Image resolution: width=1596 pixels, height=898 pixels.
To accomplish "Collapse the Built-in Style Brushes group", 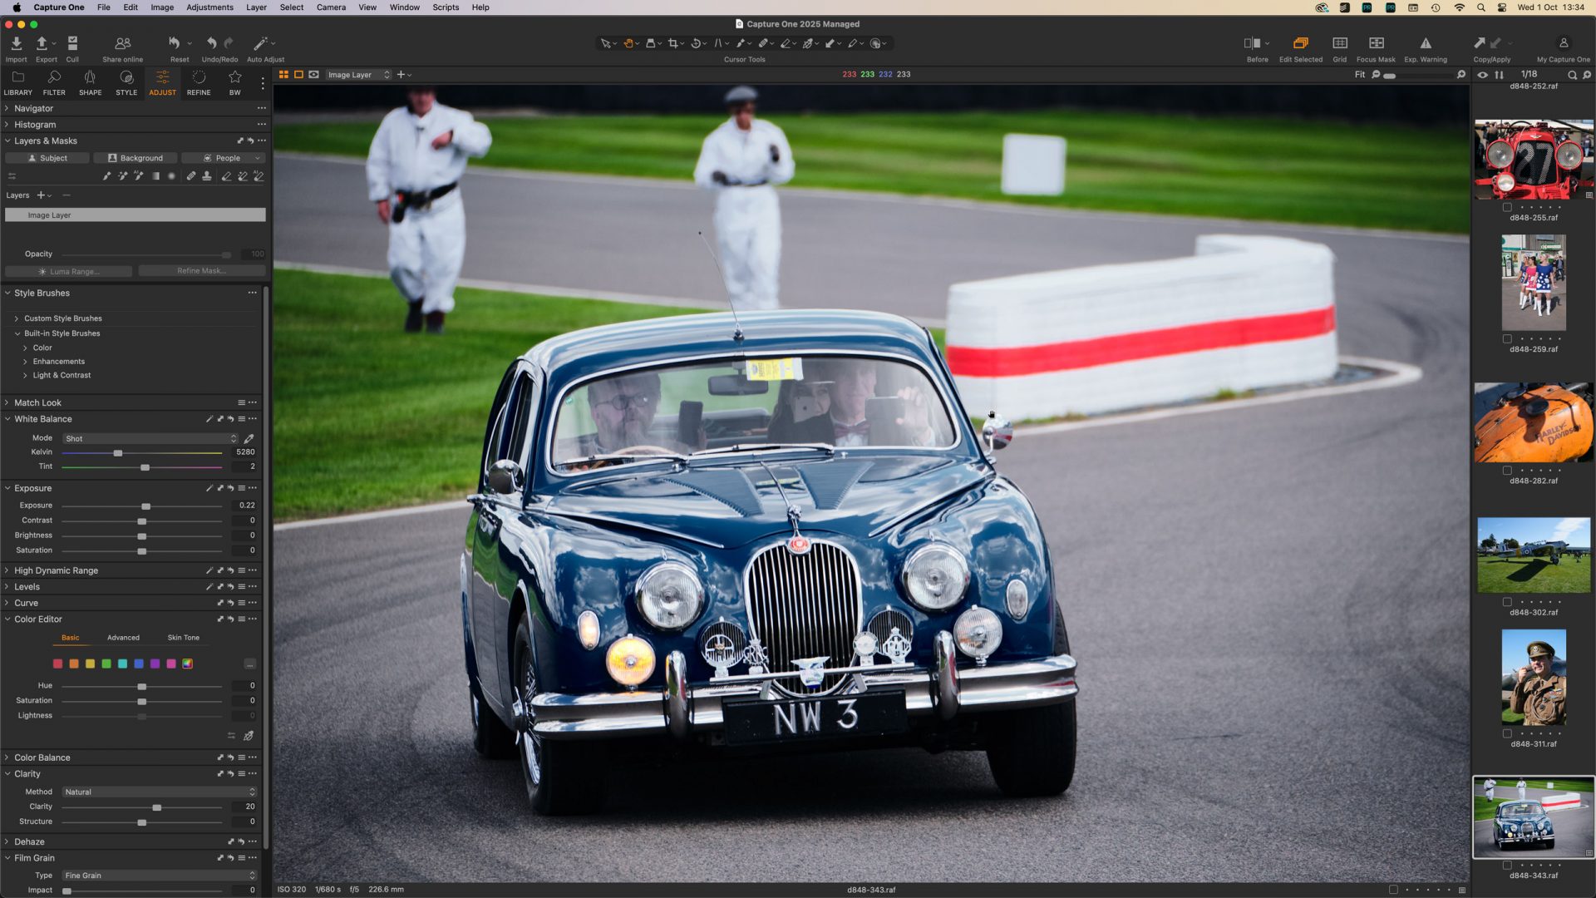I will point(18,333).
